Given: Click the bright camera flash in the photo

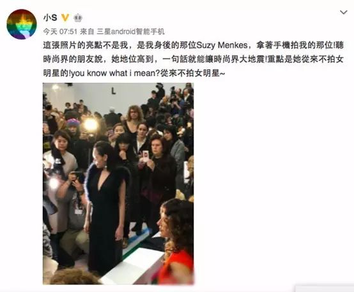Looking at the screenshot, I should (x=91, y=124).
